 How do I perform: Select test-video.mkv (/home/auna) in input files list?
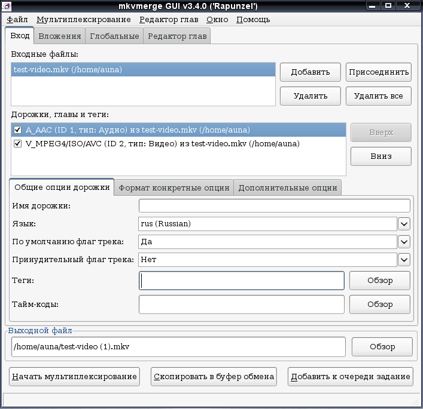(143, 70)
